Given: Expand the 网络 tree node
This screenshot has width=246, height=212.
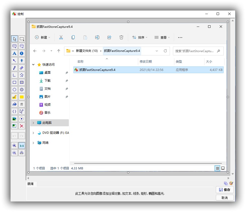Looking at the screenshot, I should (x=33, y=143).
